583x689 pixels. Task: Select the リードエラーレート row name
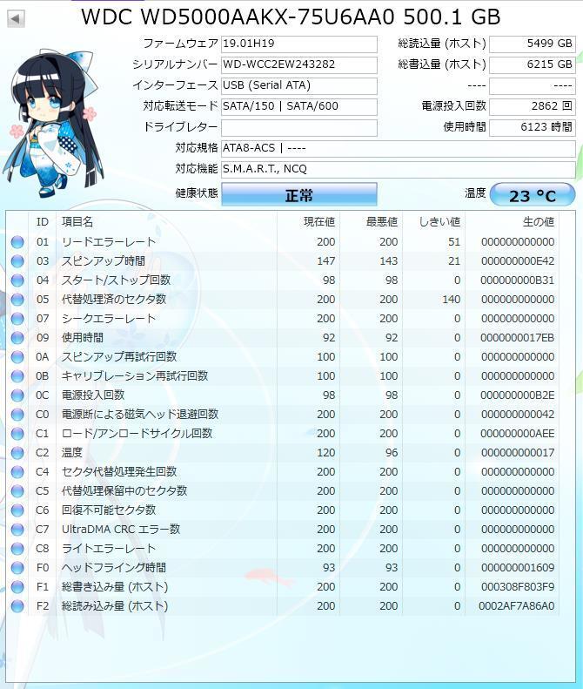(x=109, y=242)
